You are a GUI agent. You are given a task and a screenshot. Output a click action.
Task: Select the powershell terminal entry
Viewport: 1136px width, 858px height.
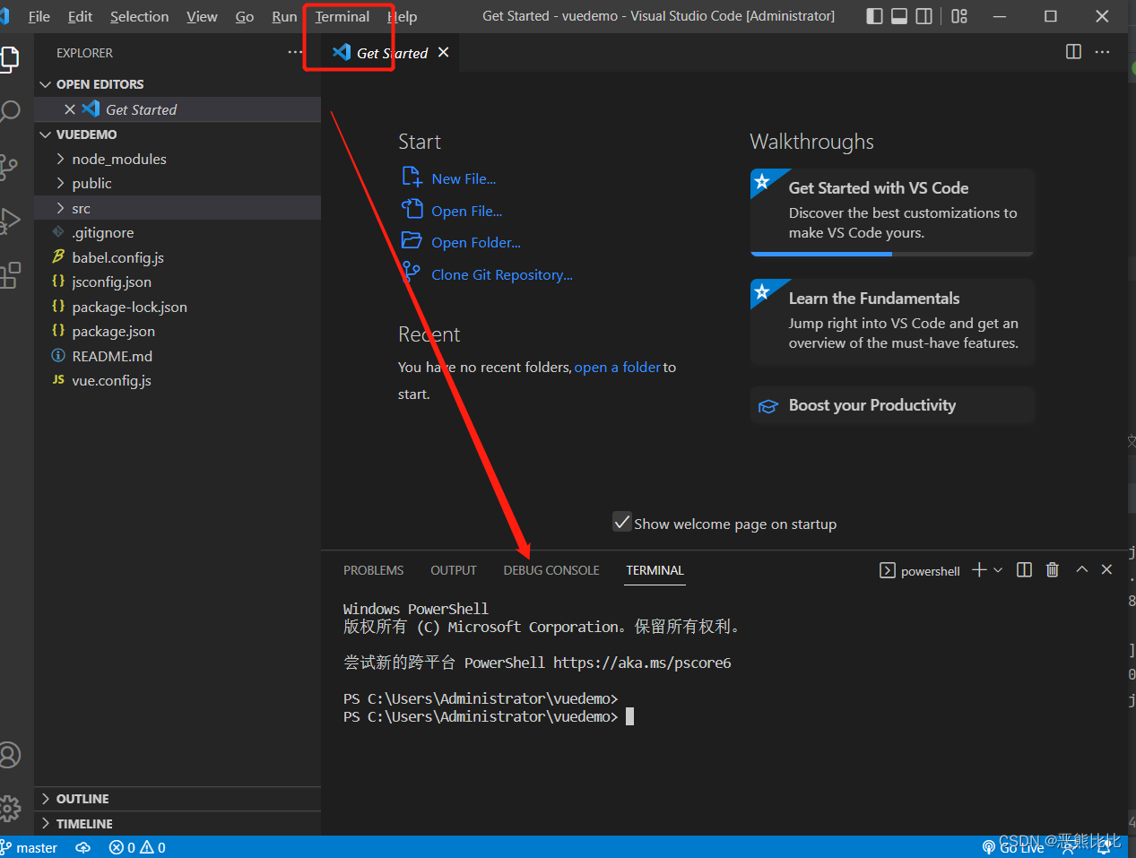coord(920,571)
